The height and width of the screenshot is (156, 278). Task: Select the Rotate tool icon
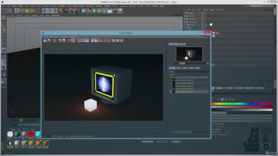click(32, 11)
